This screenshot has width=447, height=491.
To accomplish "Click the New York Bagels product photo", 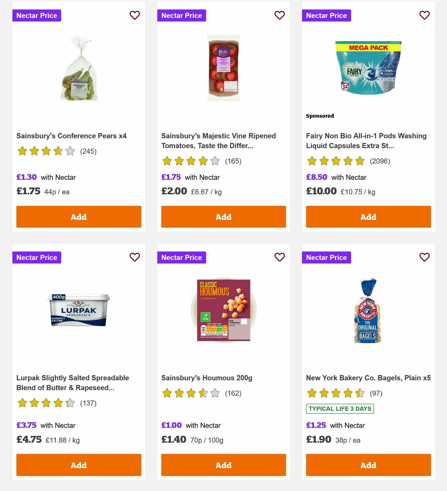I will coord(368,311).
